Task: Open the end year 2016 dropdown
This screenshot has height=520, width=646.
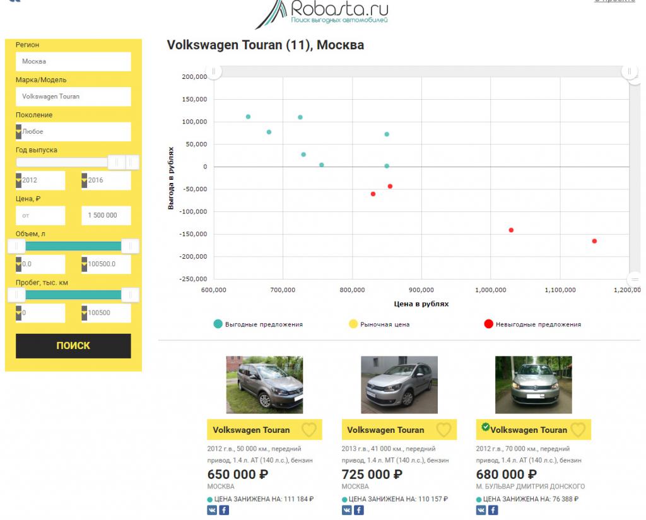Action: (x=106, y=180)
